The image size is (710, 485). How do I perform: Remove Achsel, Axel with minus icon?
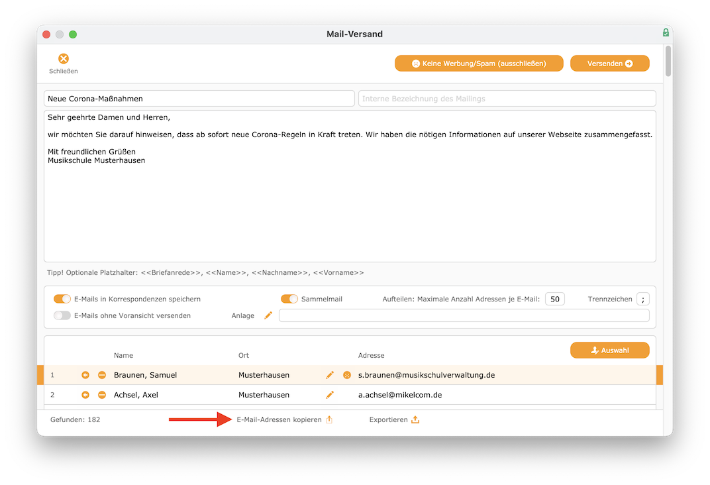[102, 395]
